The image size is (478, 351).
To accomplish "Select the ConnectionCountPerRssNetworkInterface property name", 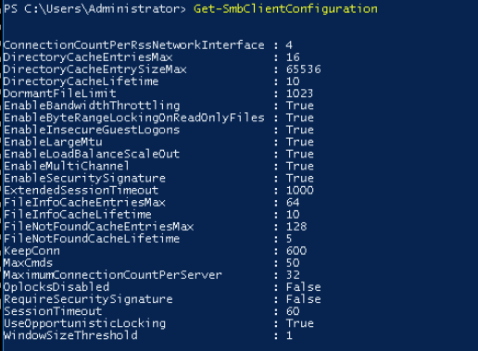I will 134,45.
